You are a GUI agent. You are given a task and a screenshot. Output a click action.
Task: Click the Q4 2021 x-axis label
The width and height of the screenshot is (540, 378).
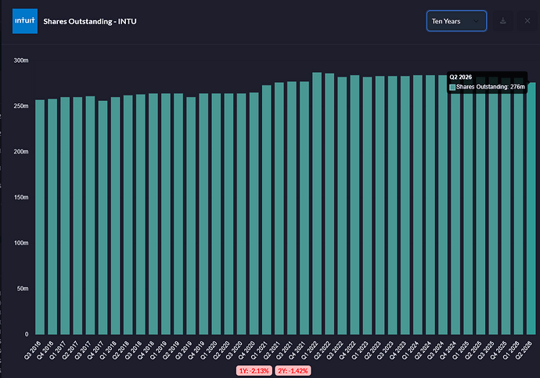[x=297, y=350]
